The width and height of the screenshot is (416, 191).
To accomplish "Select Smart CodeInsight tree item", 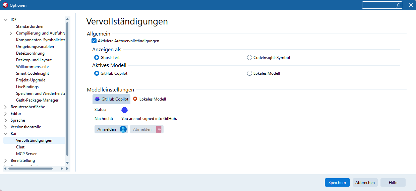I will 33,73.
